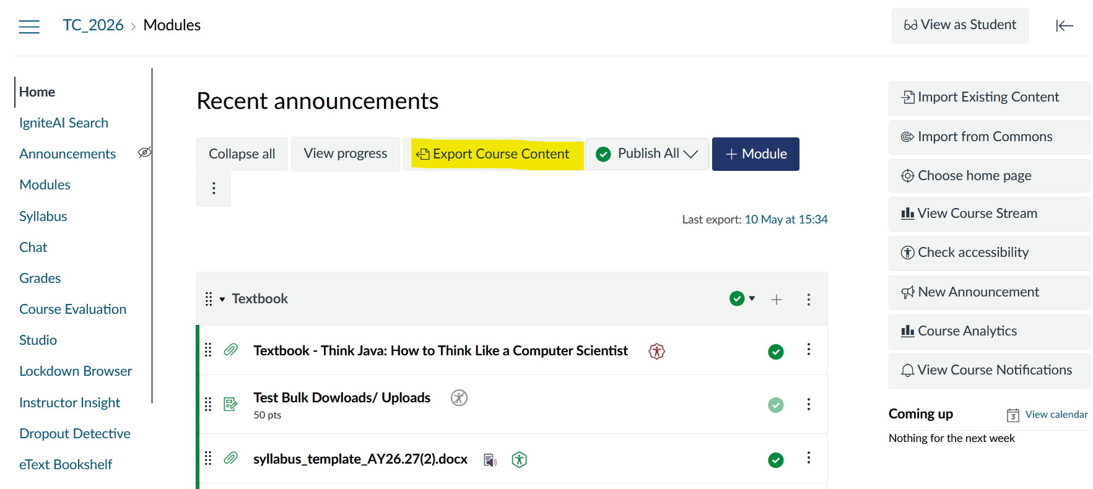1093x489 pixels.
Task: Open the Publish All dropdown
Action: coord(647,154)
